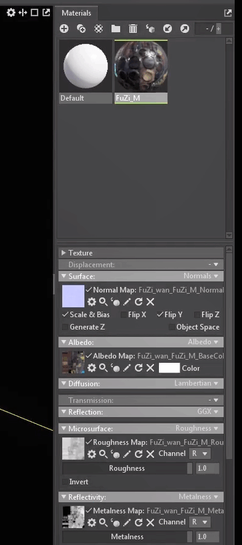The image size is (242, 545).
Task: Import material with inward arrow icon
Action: point(168,29)
